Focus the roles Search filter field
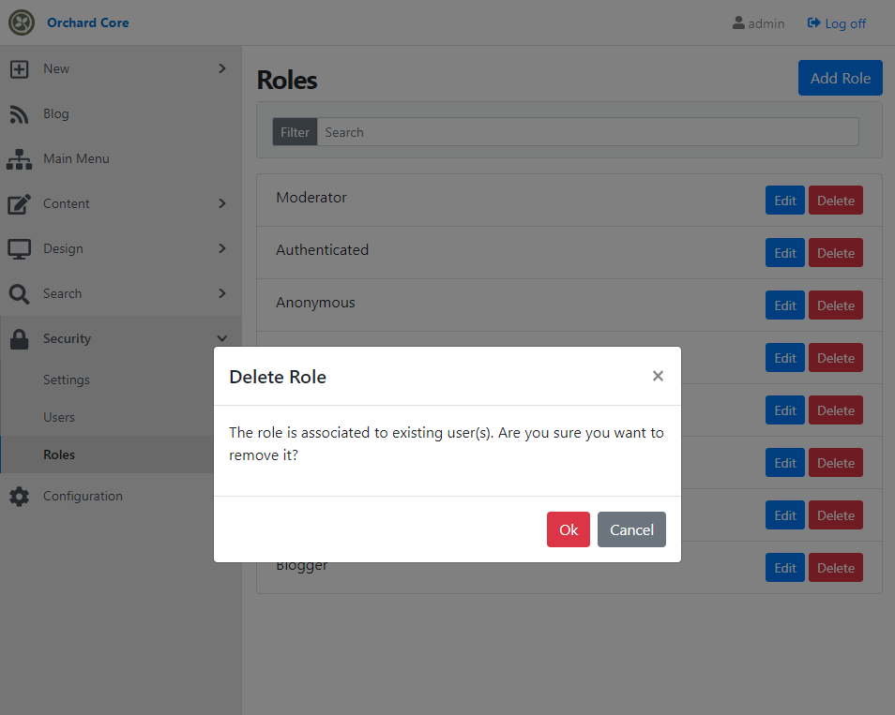Screen dimensions: 895x715 [588, 132]
